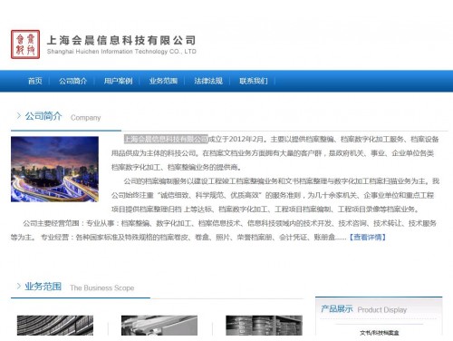
Task: Click the 产品展示 panel heading
Action: [x=337, y=309]
